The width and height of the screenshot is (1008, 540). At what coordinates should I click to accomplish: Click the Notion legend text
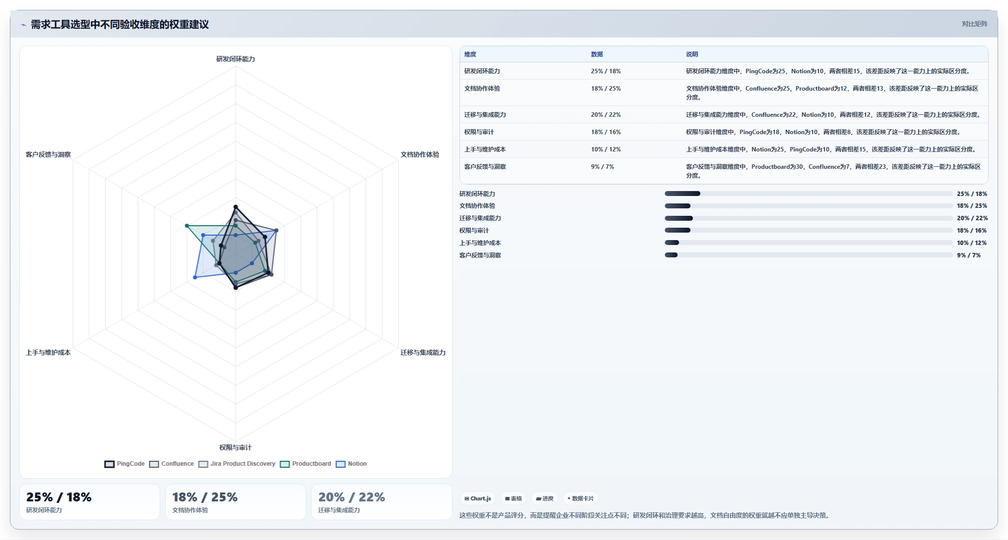[x=357, y=464]
